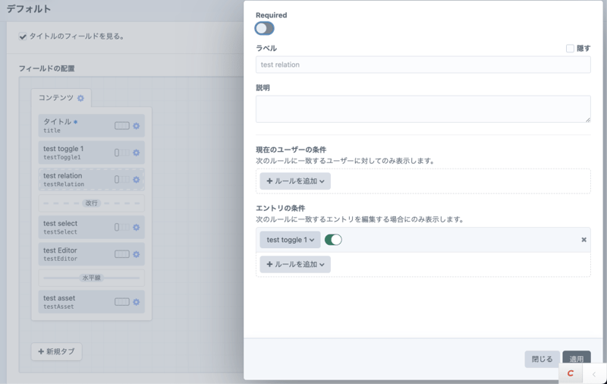Click inside the ラベル text field

[x=423, y=65]
